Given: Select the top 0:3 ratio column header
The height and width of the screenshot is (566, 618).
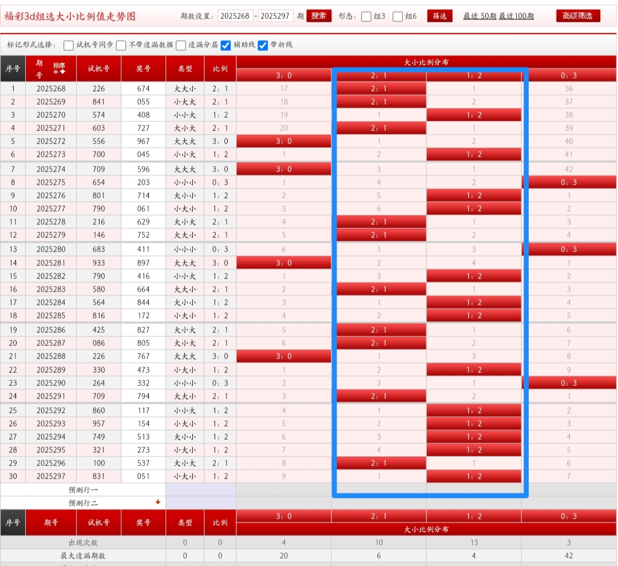Looking at the screenshot, I should click(569, 75).
